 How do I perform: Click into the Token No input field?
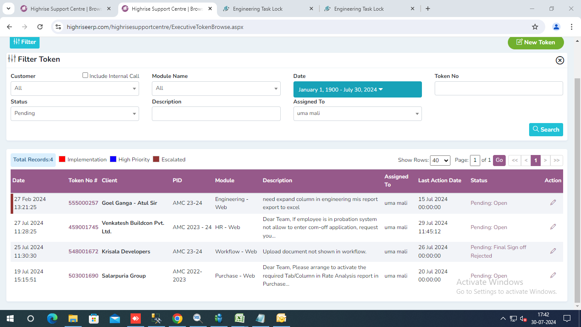[498, 89]
